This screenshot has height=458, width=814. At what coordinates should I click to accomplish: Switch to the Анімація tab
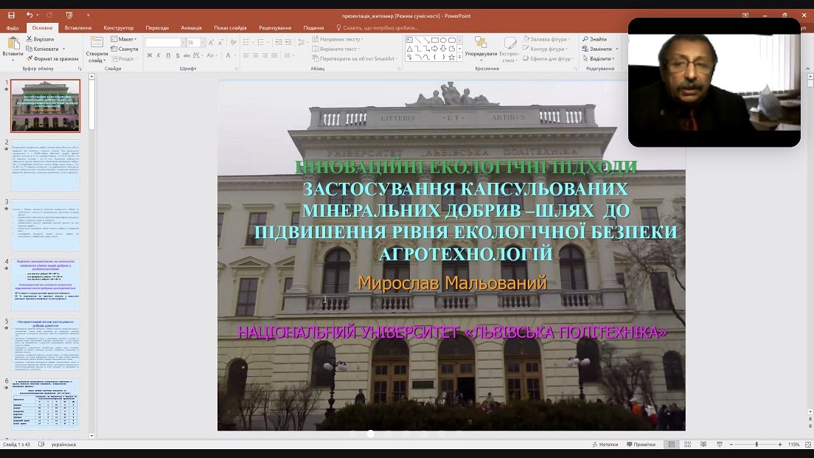191,28
